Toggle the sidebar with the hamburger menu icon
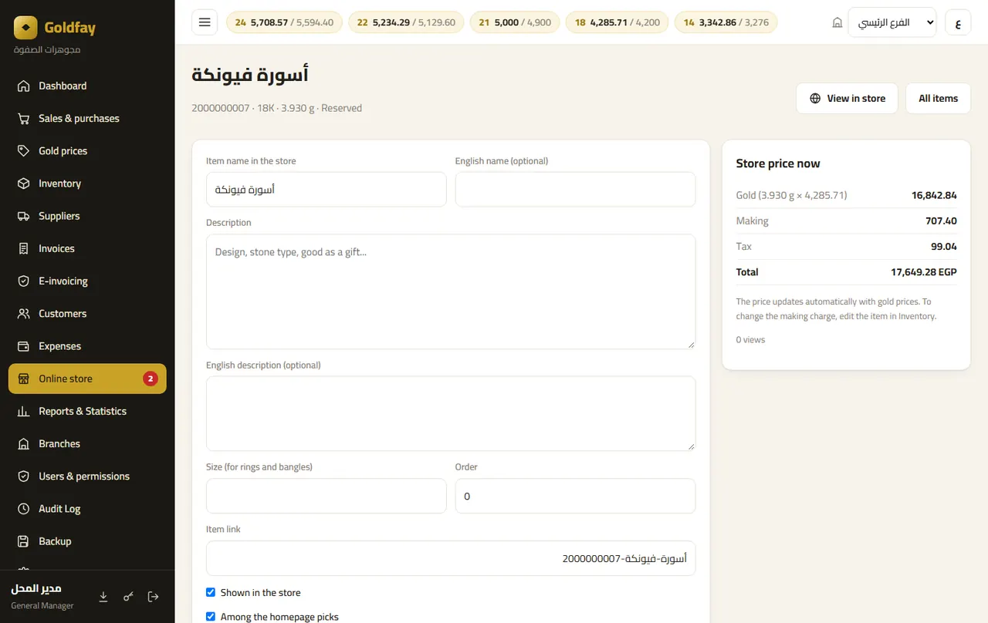The width and height of the screenshot is (988, 623). click(x=205, y=22)
